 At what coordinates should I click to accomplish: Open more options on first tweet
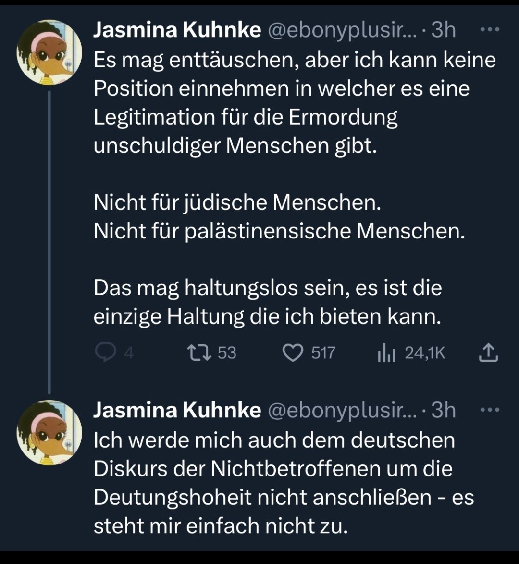pos(490,30)
